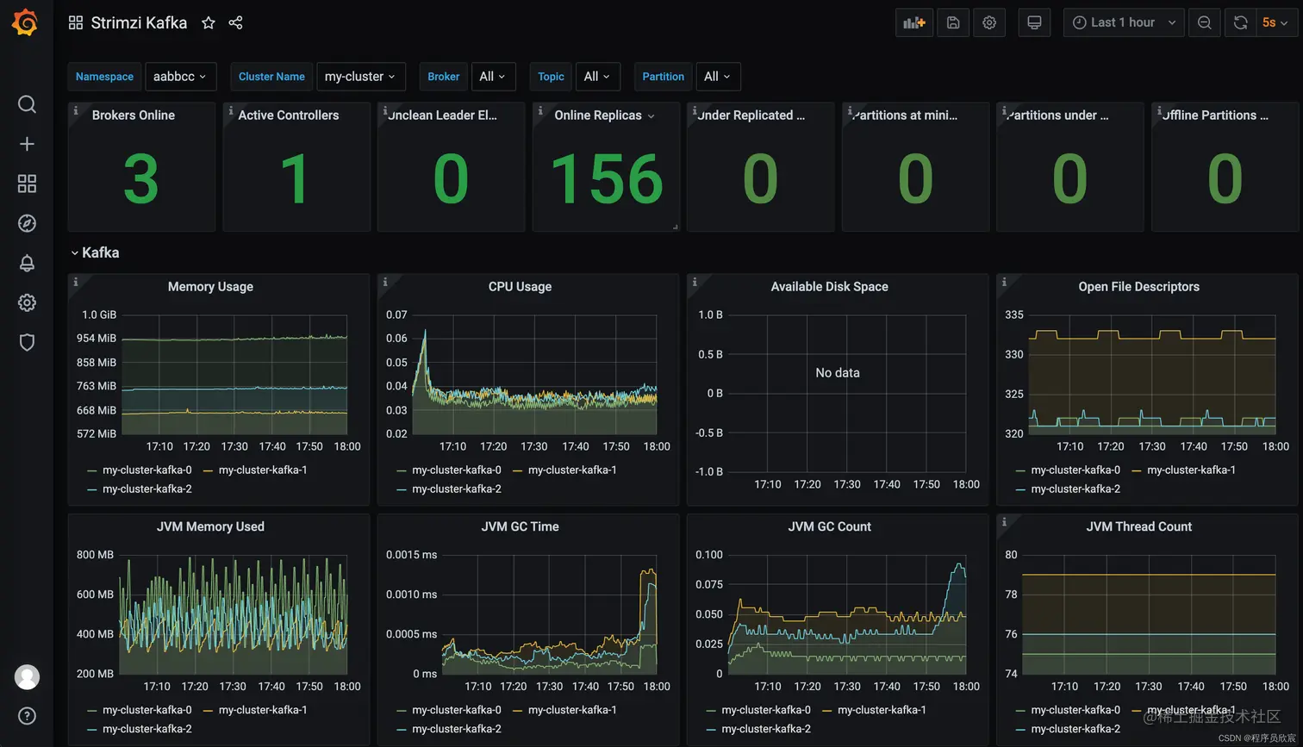Share the dashboard using the share icon
1303x747 pixels.
pos(235,23)
